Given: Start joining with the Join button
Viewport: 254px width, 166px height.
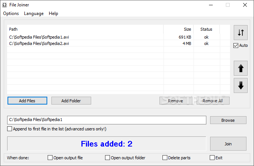Looking at the screenshot, I should coord(228,144).
